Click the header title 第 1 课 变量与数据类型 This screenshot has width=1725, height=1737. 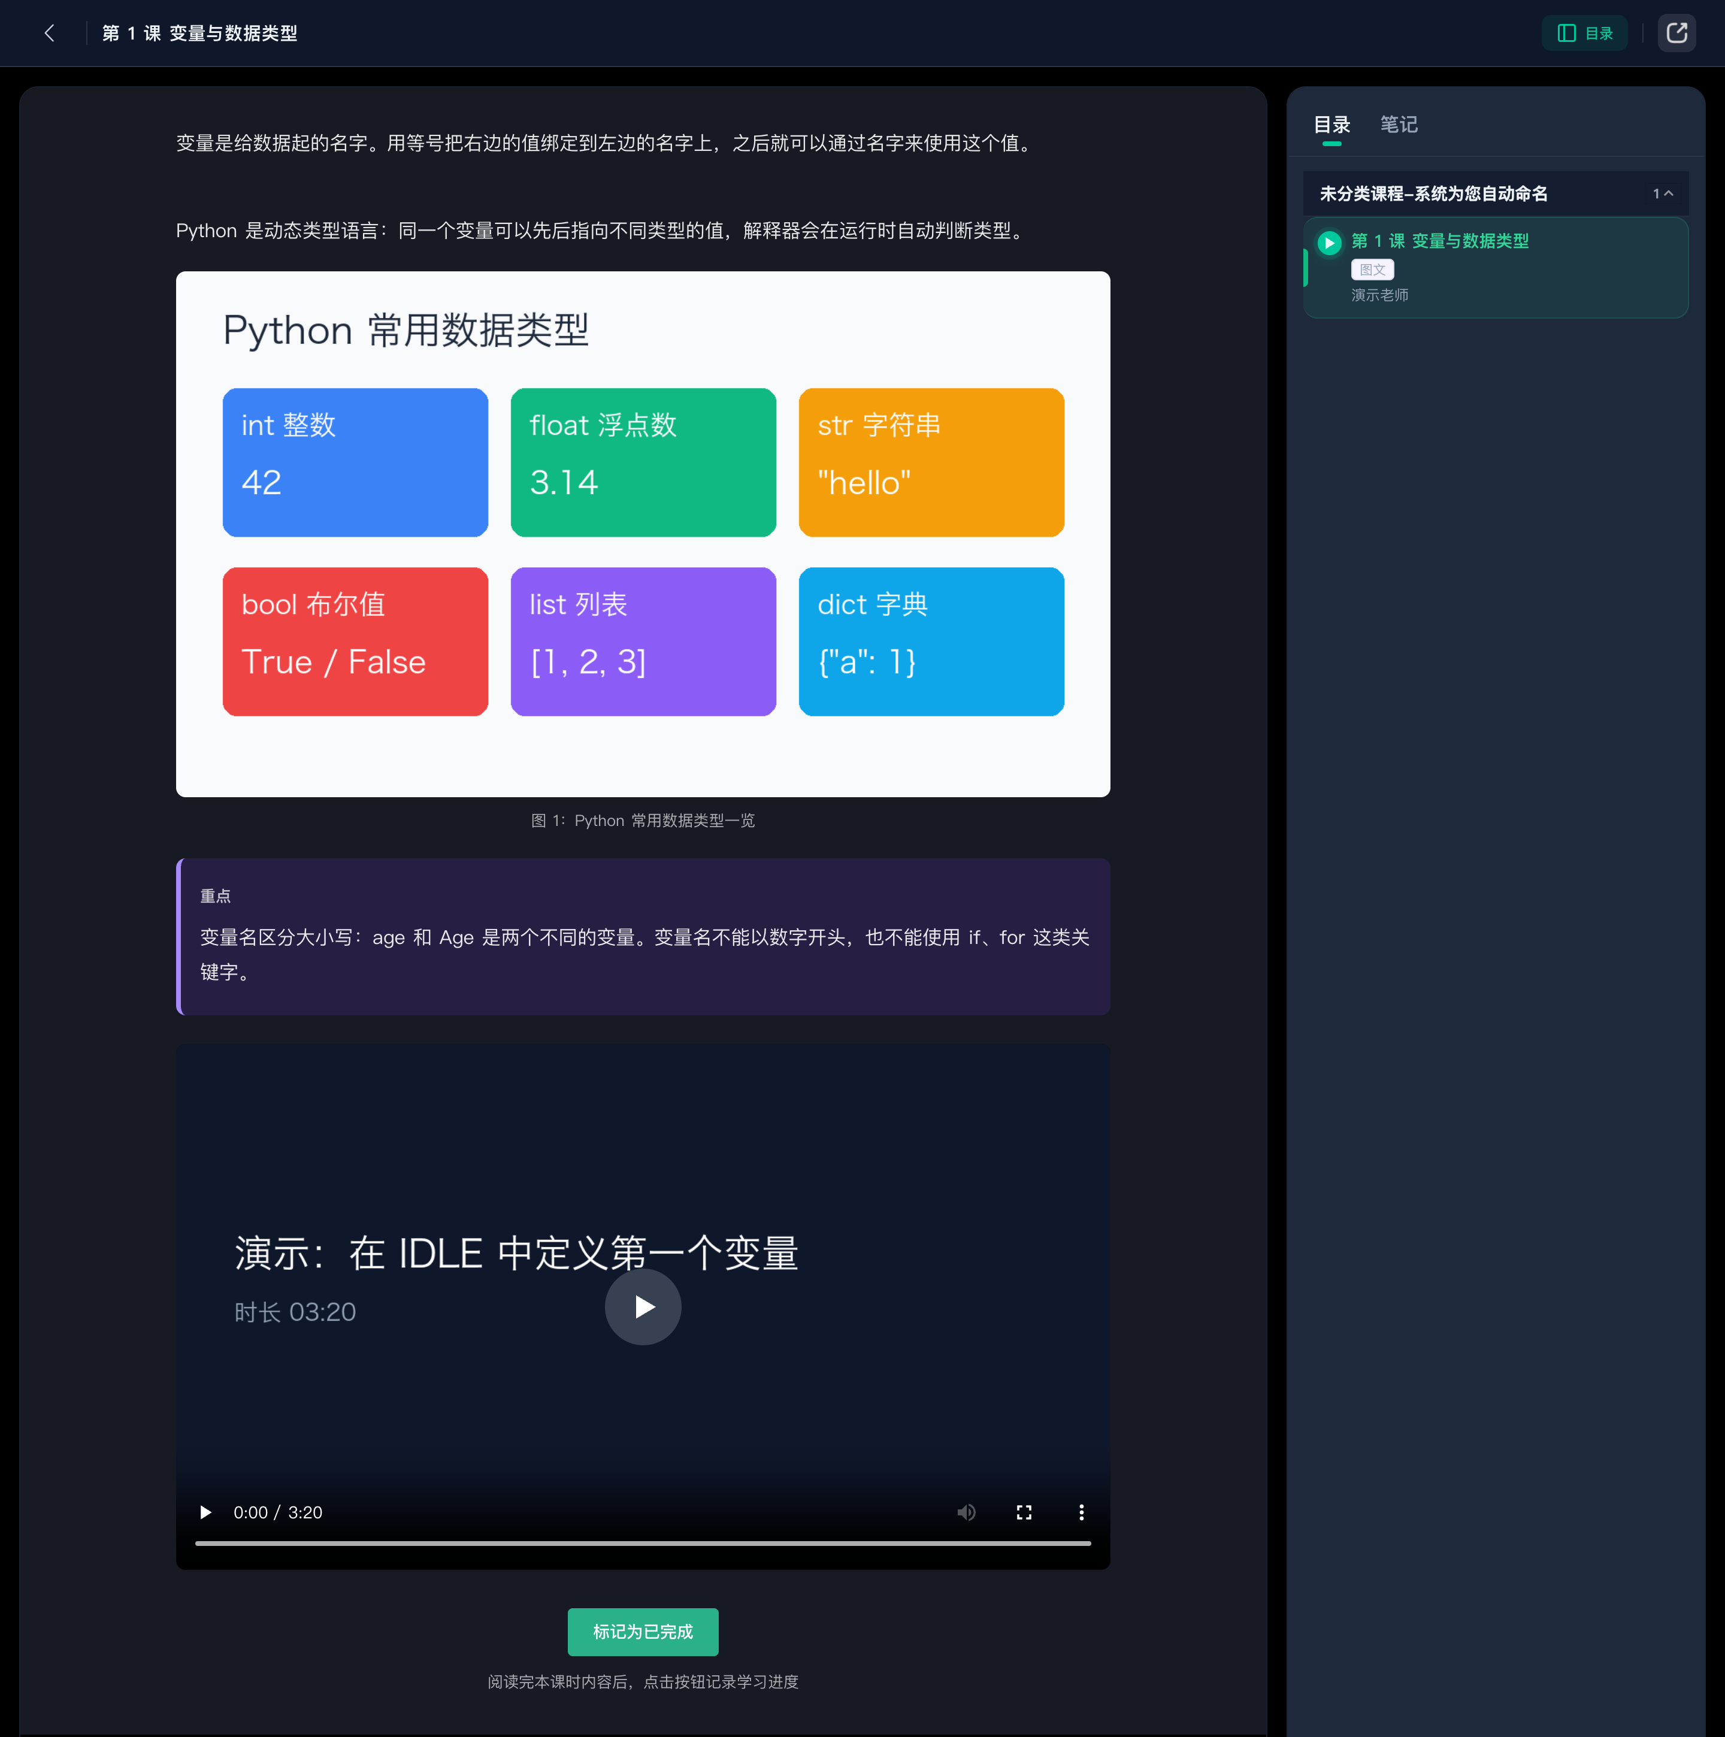point(199,34)
